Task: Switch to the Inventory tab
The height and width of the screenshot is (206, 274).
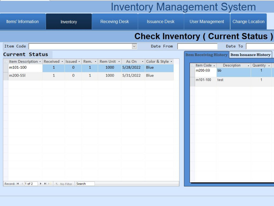Action: [x=69, y=22]
